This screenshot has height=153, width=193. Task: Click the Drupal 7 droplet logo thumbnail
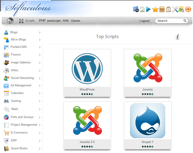click(x=148, y=121)
